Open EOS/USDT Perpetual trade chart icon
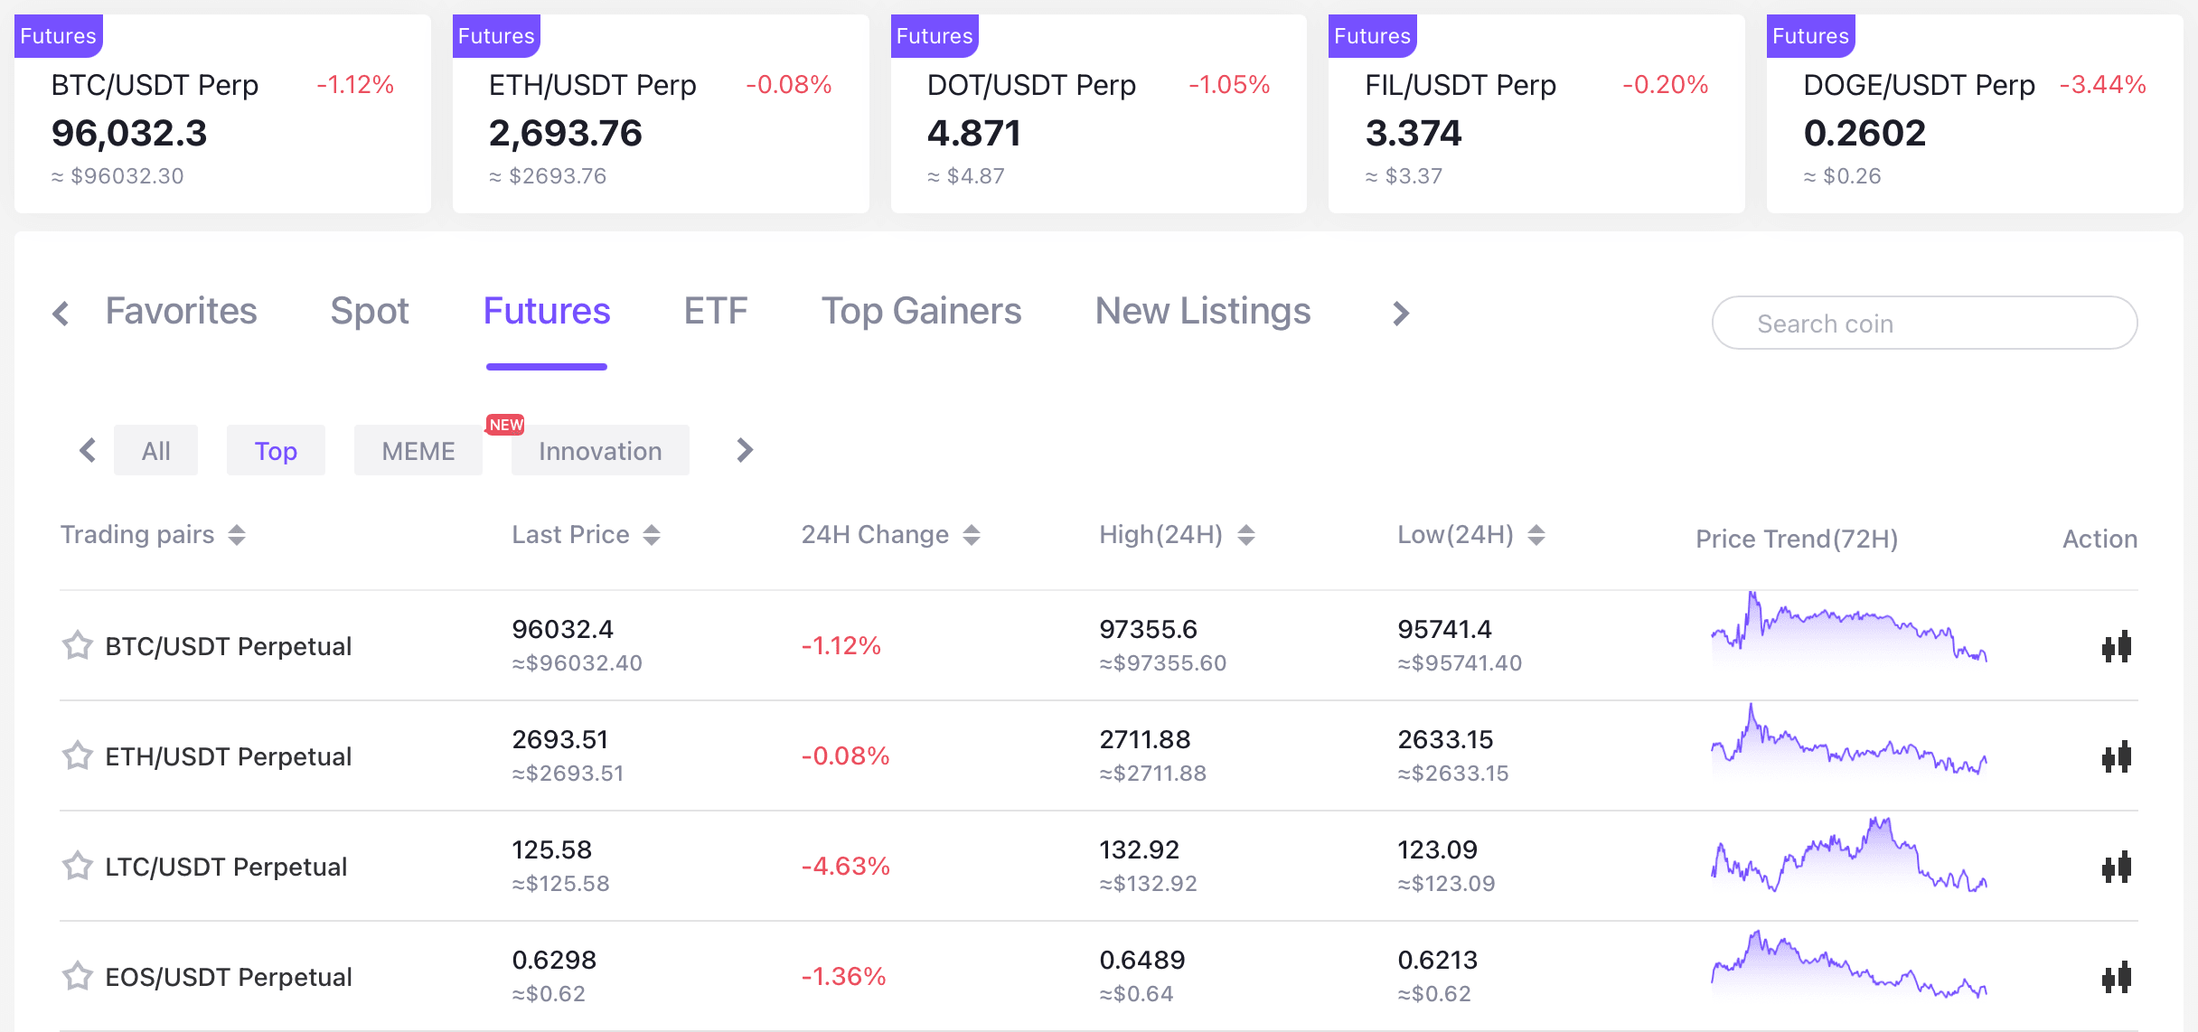The height and width of the screenshot is (1032, 2198). click(x=2116, y=977)
